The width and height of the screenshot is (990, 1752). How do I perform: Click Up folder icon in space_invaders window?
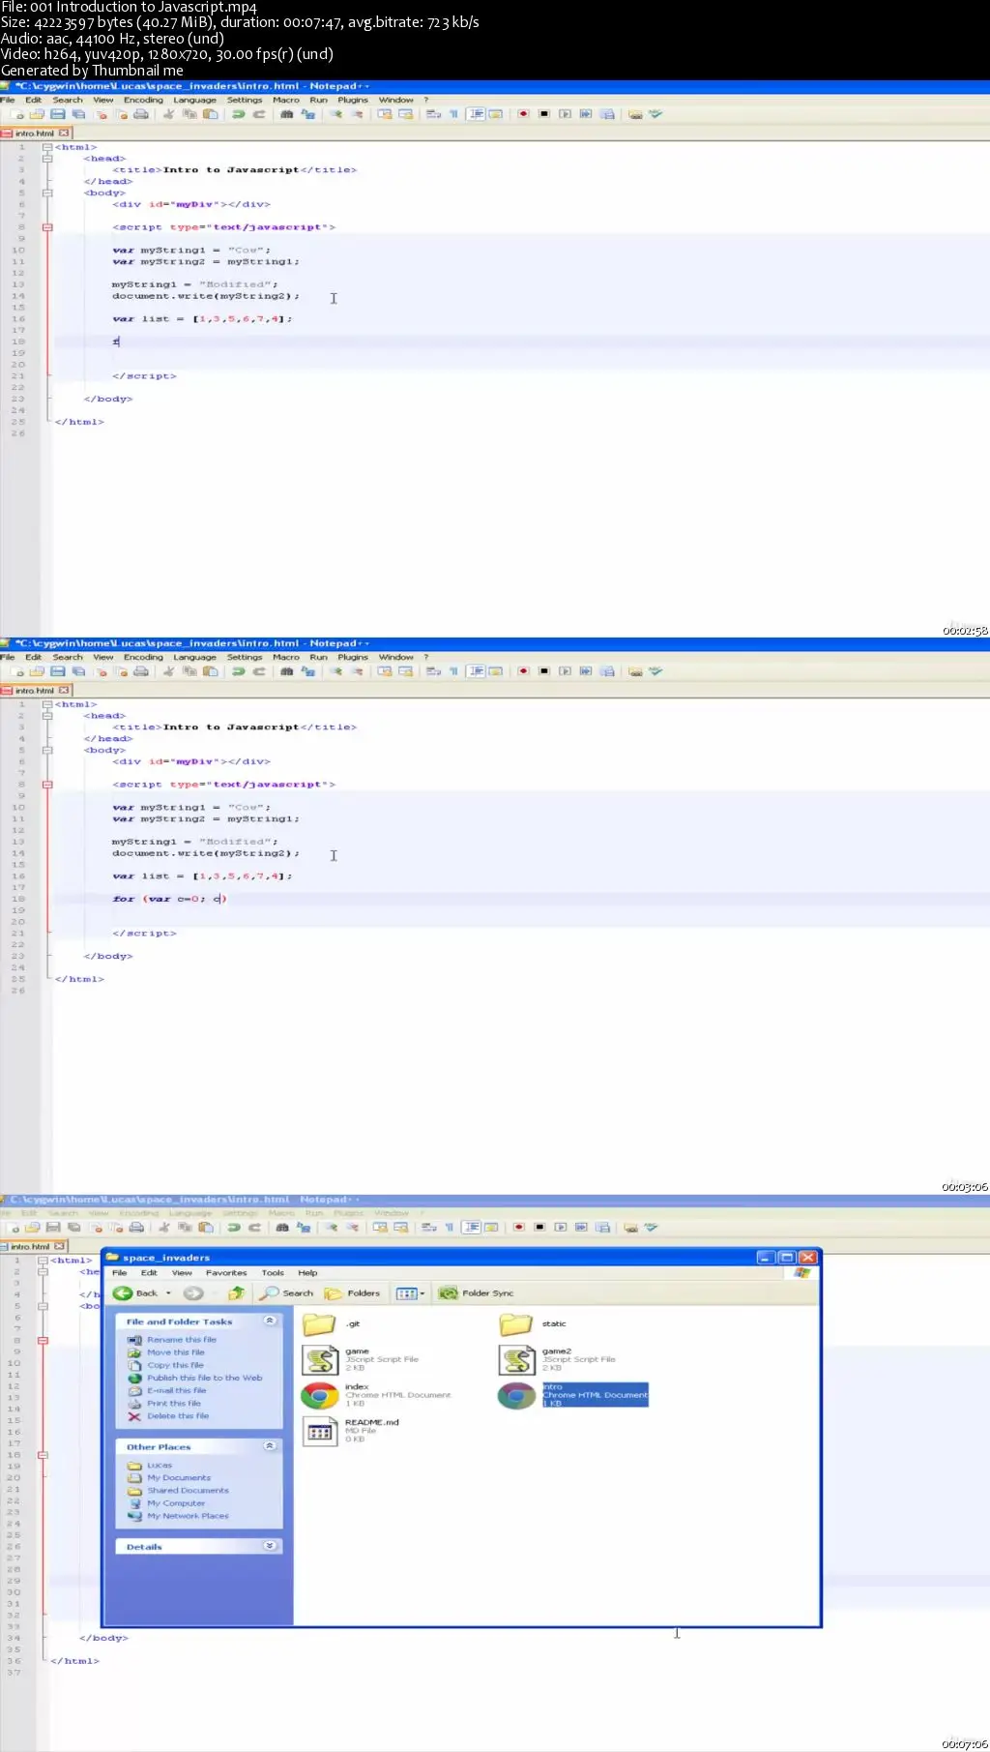236,1293
